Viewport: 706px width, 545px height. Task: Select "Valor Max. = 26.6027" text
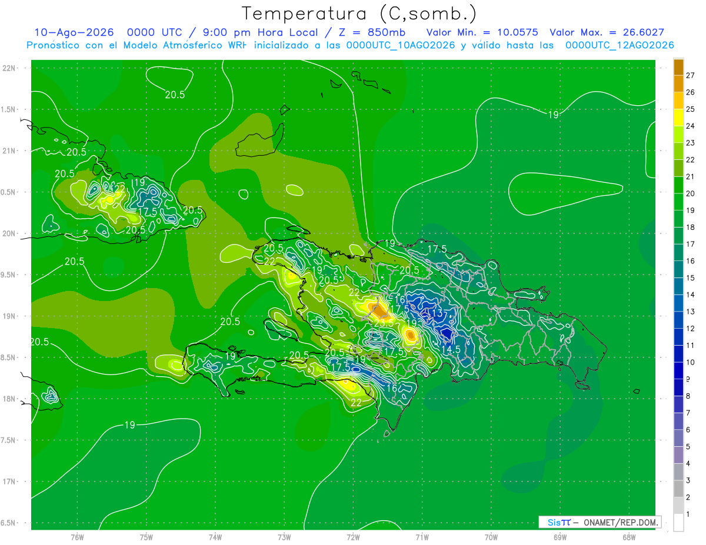(x=607, y=32)
